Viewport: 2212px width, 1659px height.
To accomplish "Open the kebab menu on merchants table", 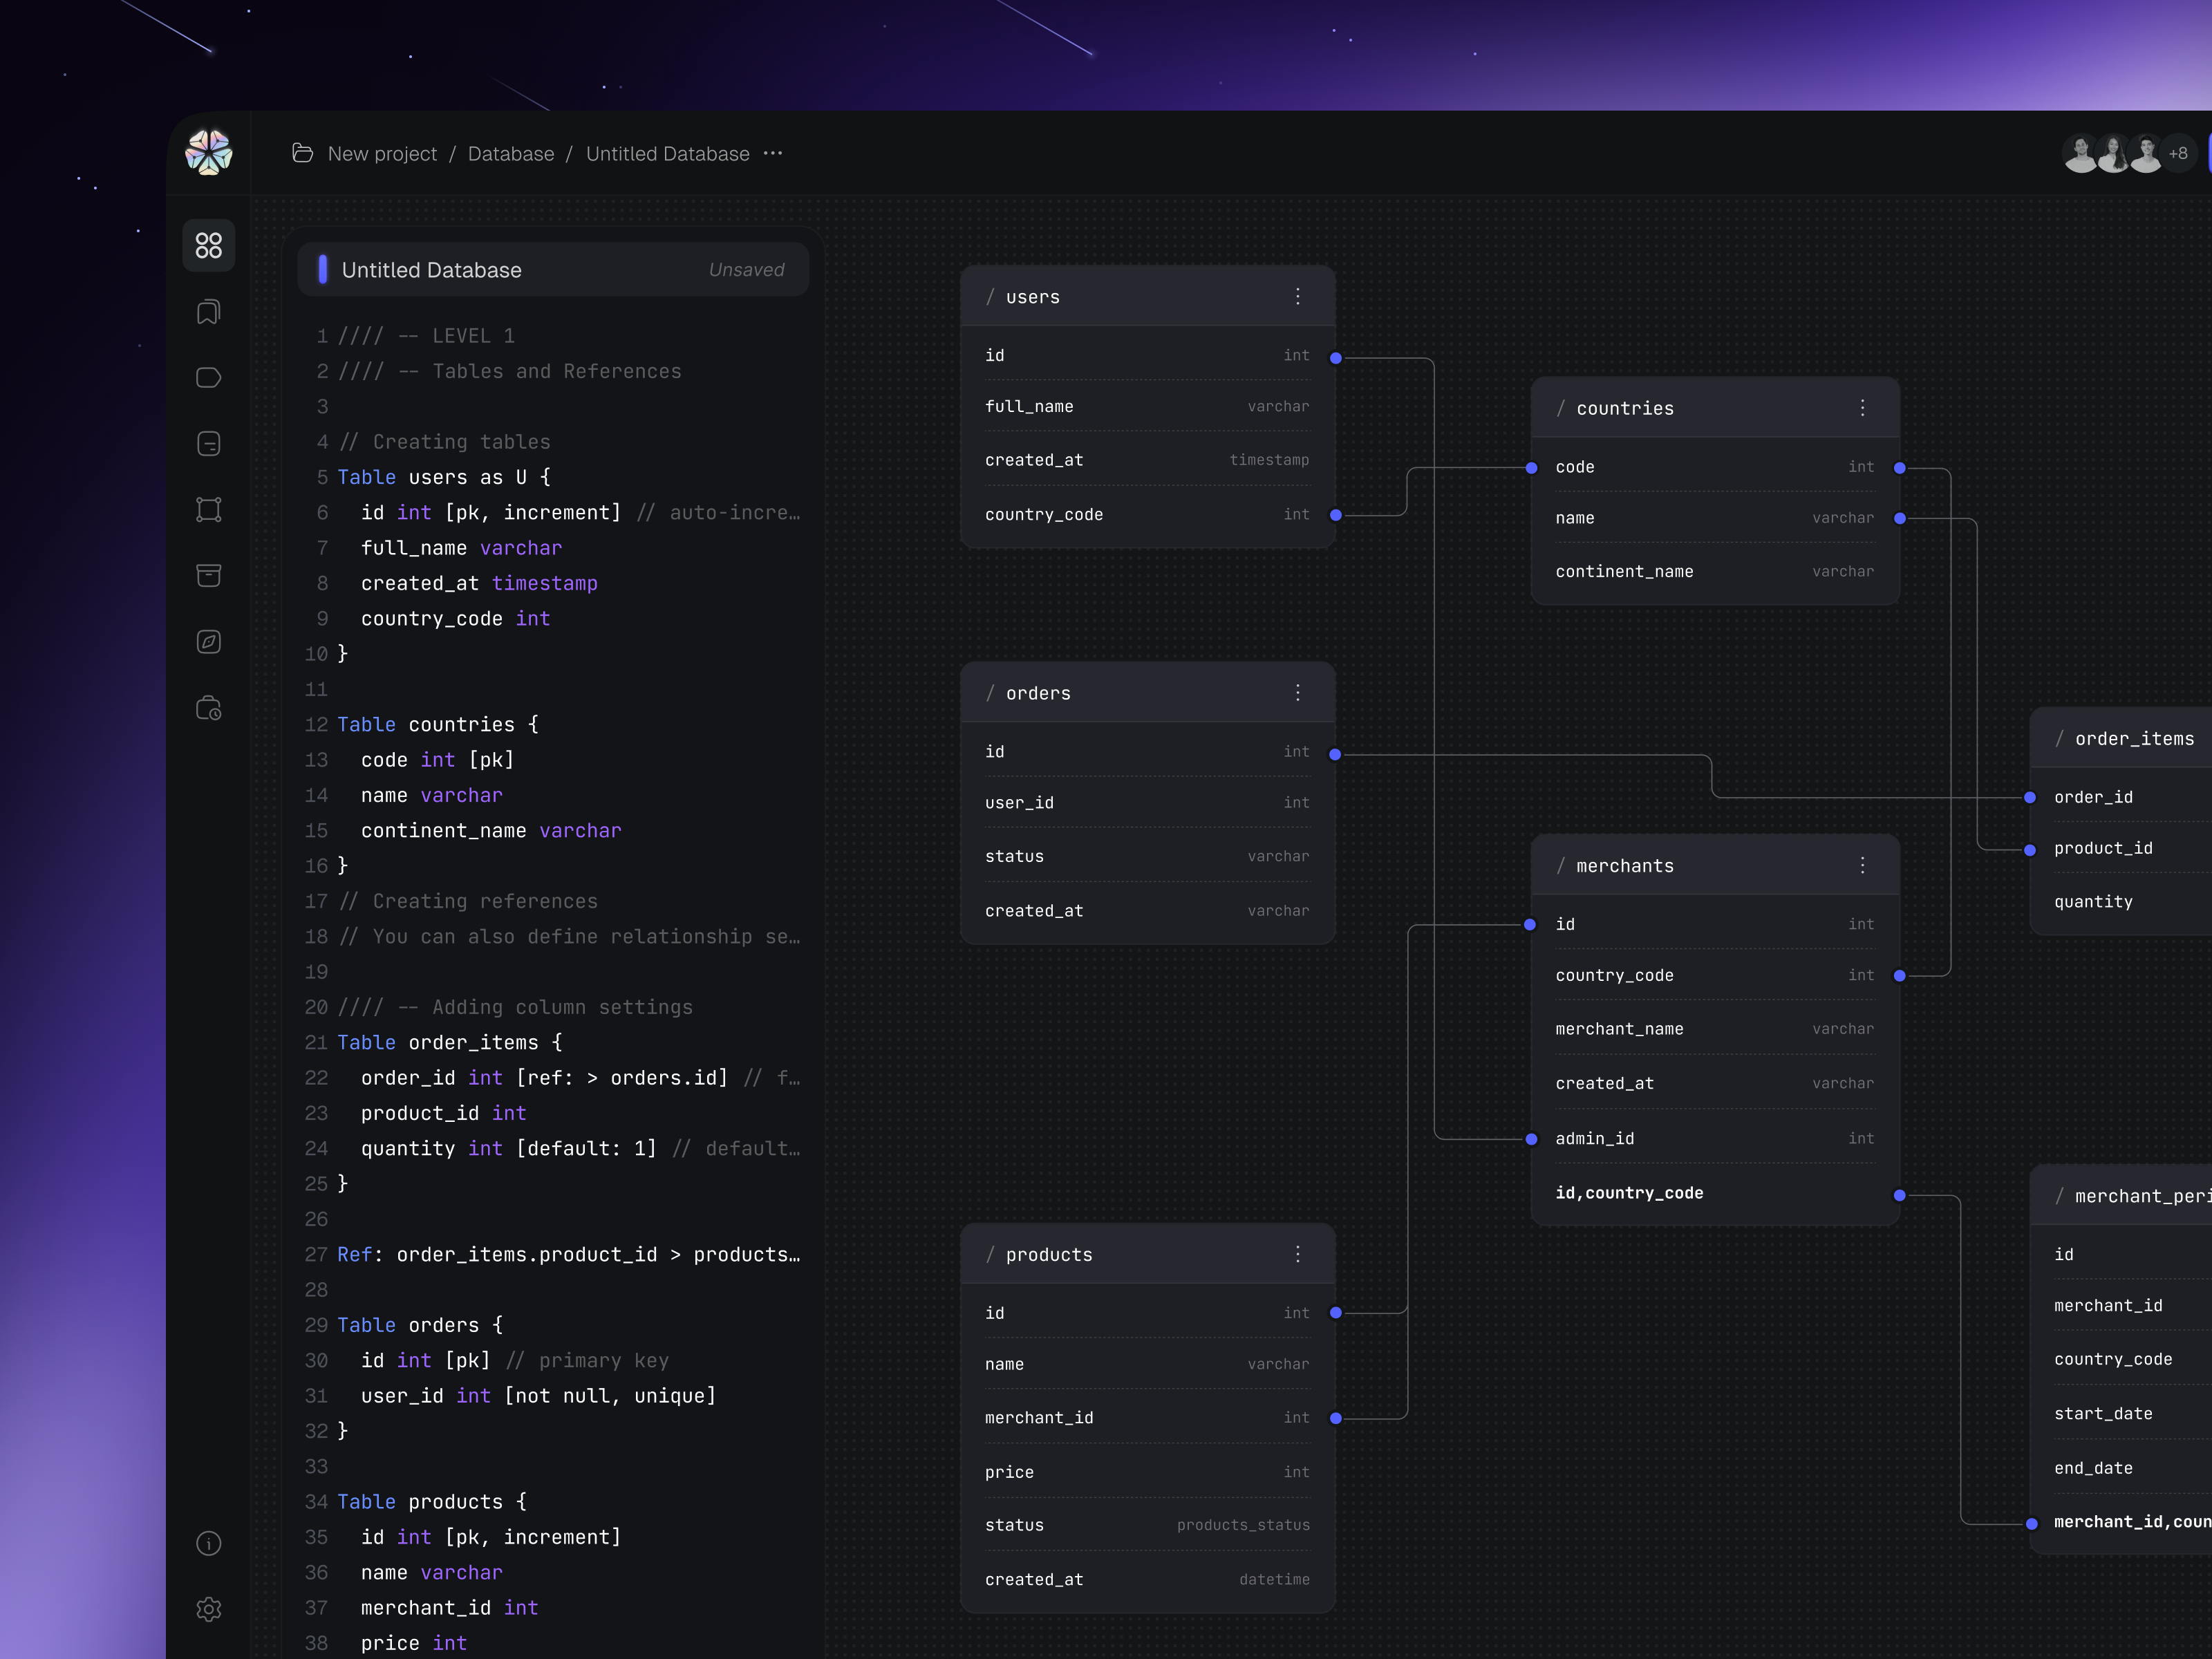I will click(1862, 865).
